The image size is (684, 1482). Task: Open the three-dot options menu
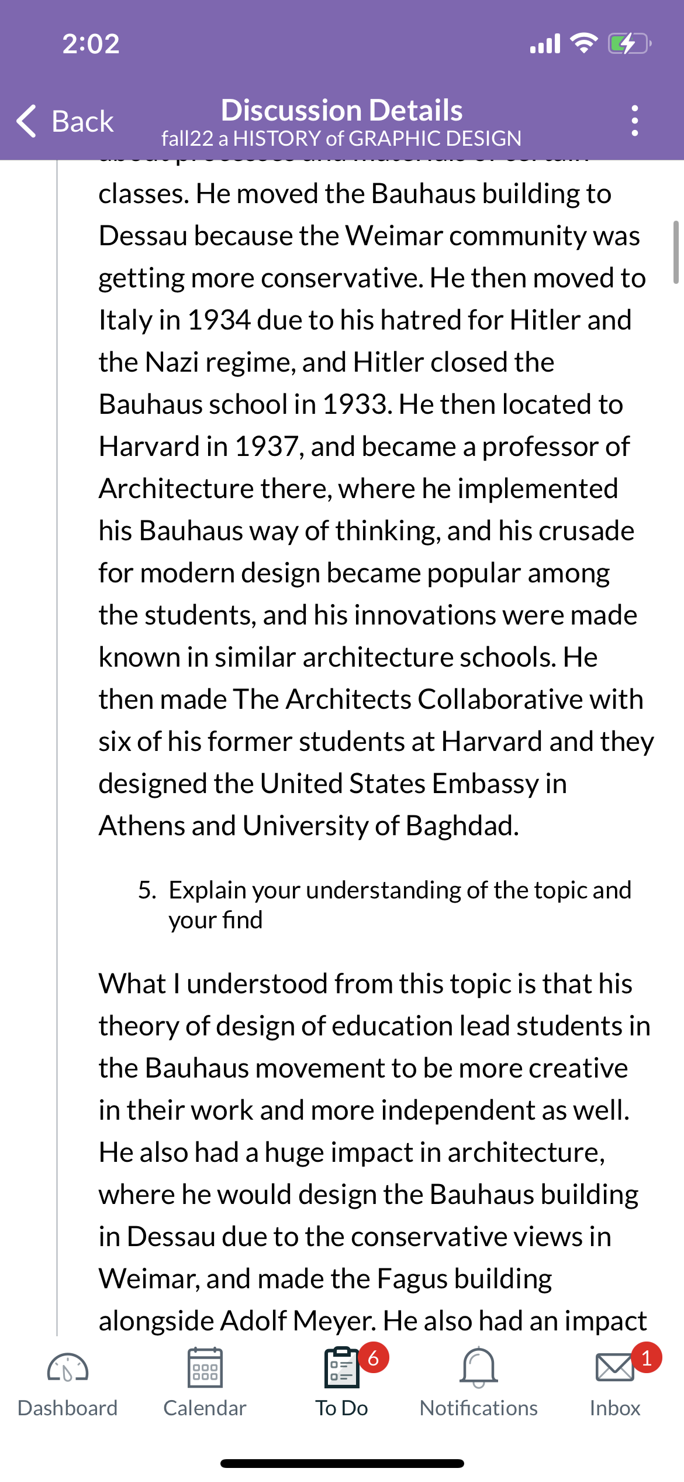635,121
